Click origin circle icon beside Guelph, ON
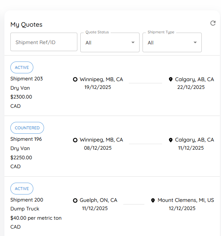 tap(75, 200)
